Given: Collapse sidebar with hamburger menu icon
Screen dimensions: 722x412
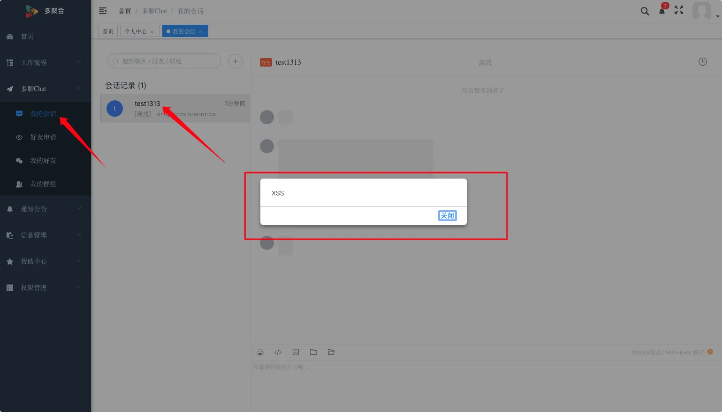Looking at the screenshot, I should point(103,11).
